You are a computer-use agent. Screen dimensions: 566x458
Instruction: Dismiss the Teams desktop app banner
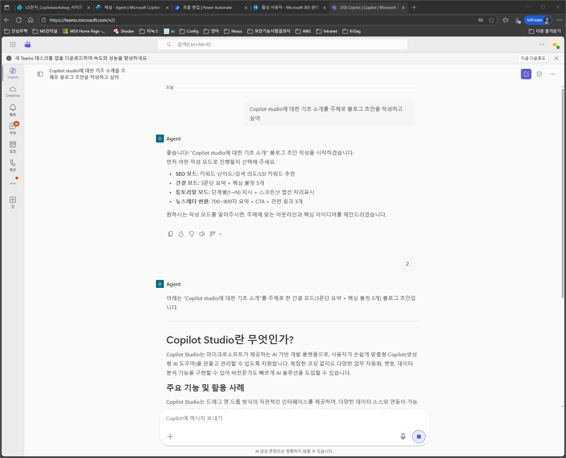click(x=556, y=58)
